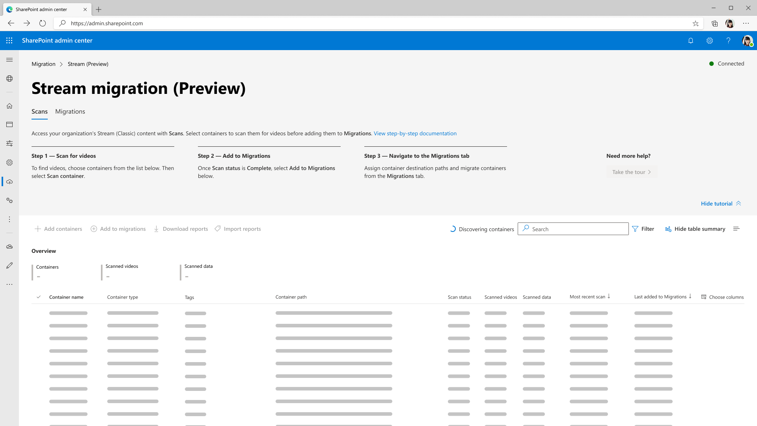Click the Search input field
The height and width of the screenshot is (426, 757).
coord(573,229)
